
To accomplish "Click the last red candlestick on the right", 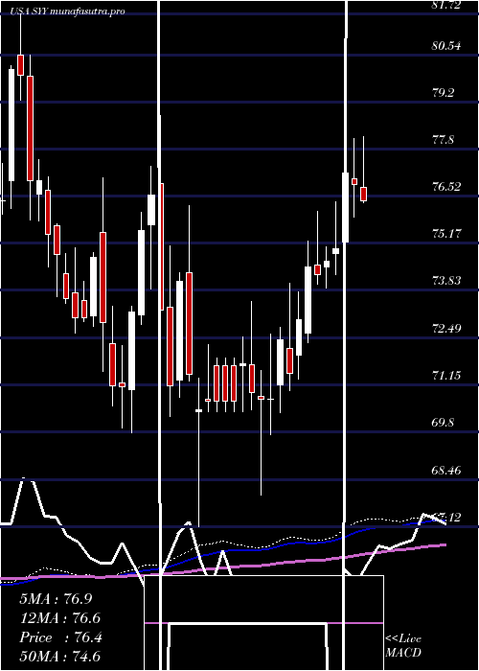I will [x=363, y=194].
